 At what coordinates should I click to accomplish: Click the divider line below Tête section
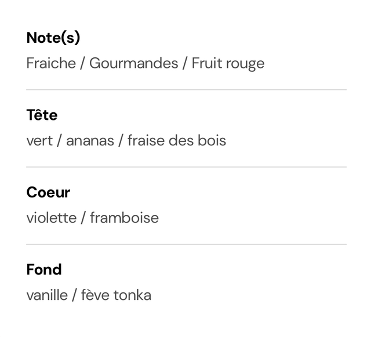(187, 167)
